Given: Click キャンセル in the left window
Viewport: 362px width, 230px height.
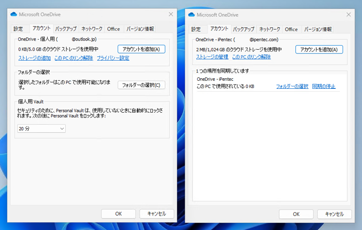Looking at the screenshot, I should coord(157,214).
